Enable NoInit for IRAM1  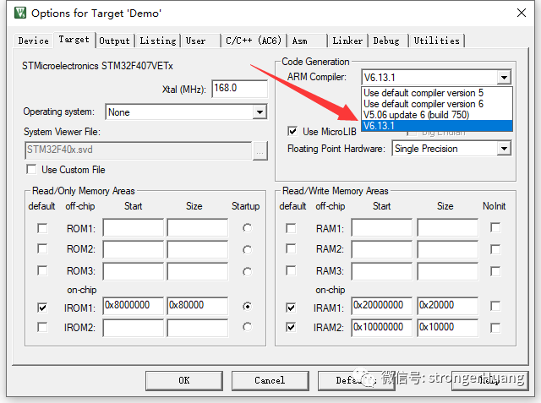coord(495,306)
